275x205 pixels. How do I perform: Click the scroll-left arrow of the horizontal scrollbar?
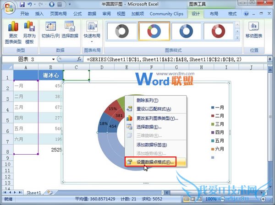tap(167, 193)
